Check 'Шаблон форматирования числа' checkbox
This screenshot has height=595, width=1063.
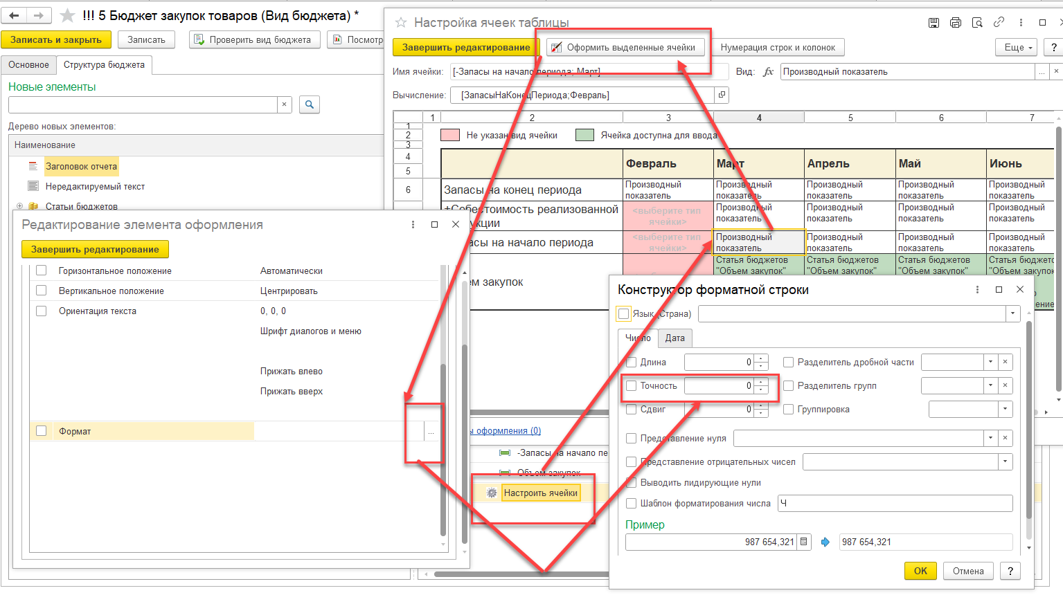click(x=632, y=503)
